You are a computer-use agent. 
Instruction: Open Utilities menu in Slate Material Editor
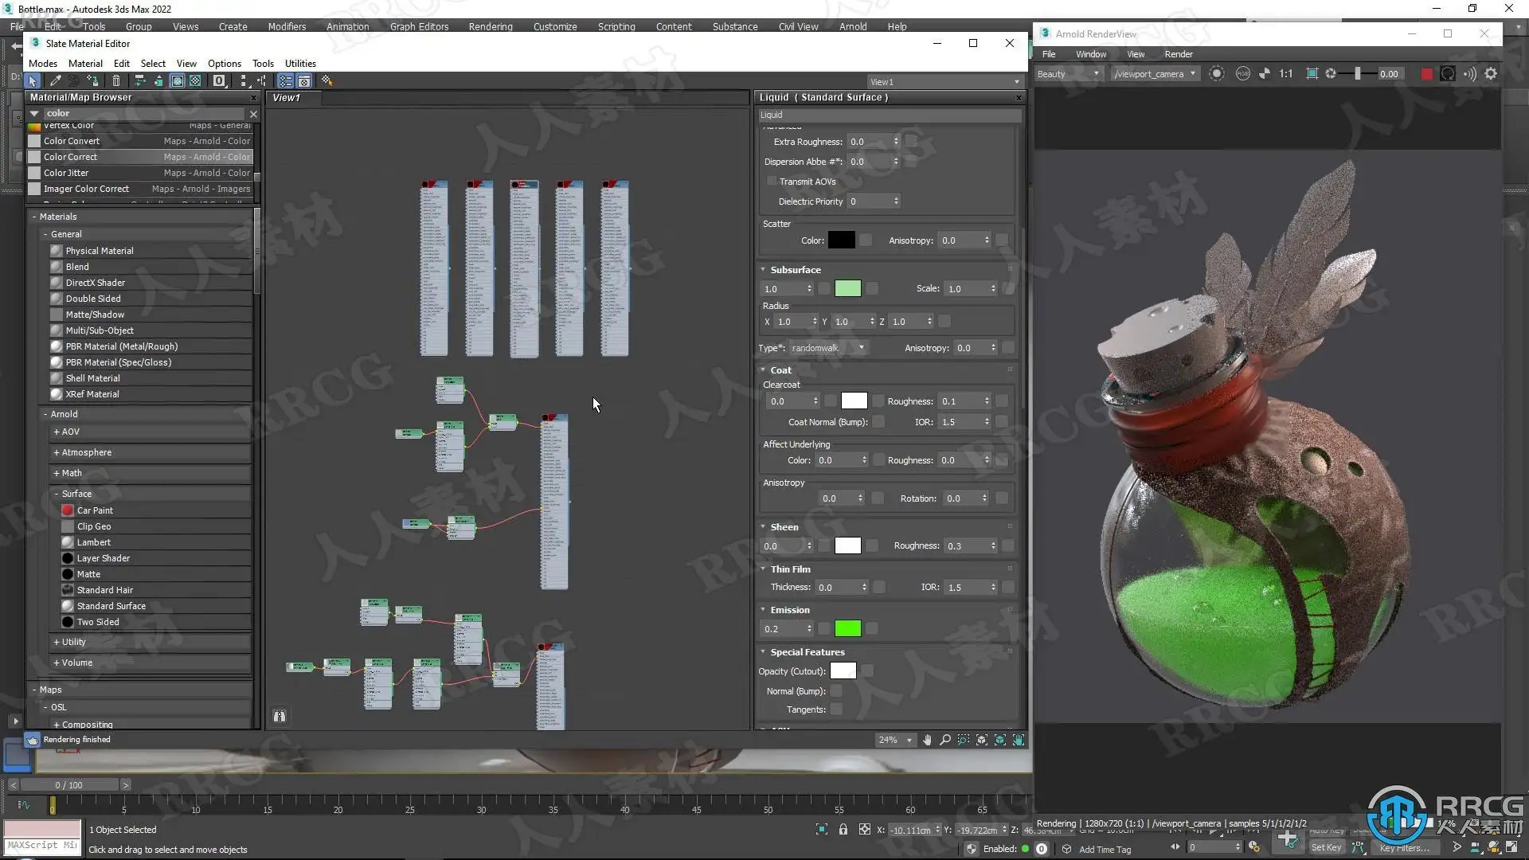coord(300,64)
